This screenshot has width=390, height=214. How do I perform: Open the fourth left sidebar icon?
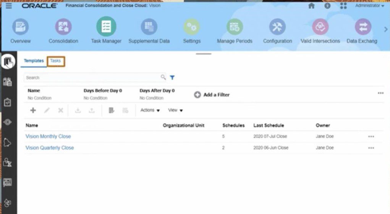point(8,122)
